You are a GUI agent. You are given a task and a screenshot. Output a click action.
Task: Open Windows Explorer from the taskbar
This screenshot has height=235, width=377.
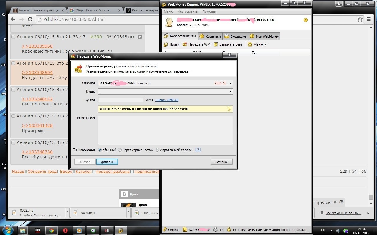pyautogui.click(x=23, y=230)
